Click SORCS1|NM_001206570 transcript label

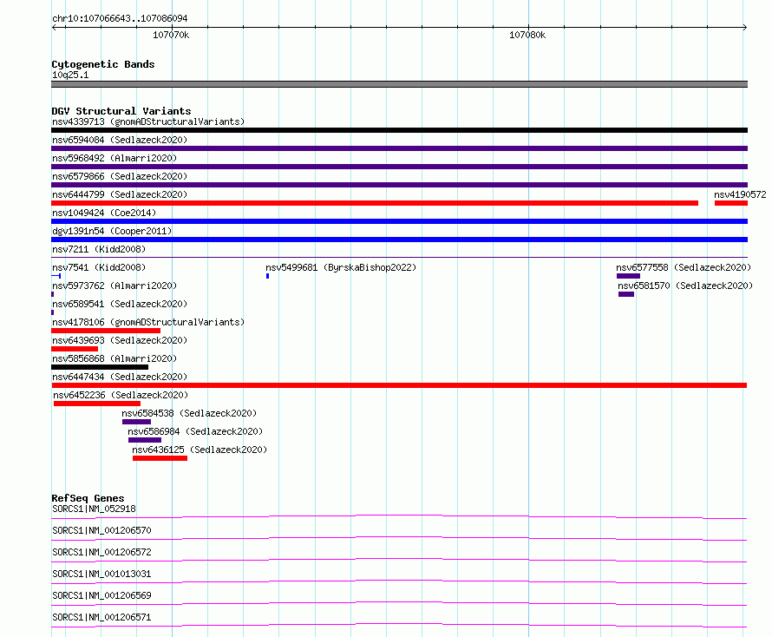[x=101, y=530]
